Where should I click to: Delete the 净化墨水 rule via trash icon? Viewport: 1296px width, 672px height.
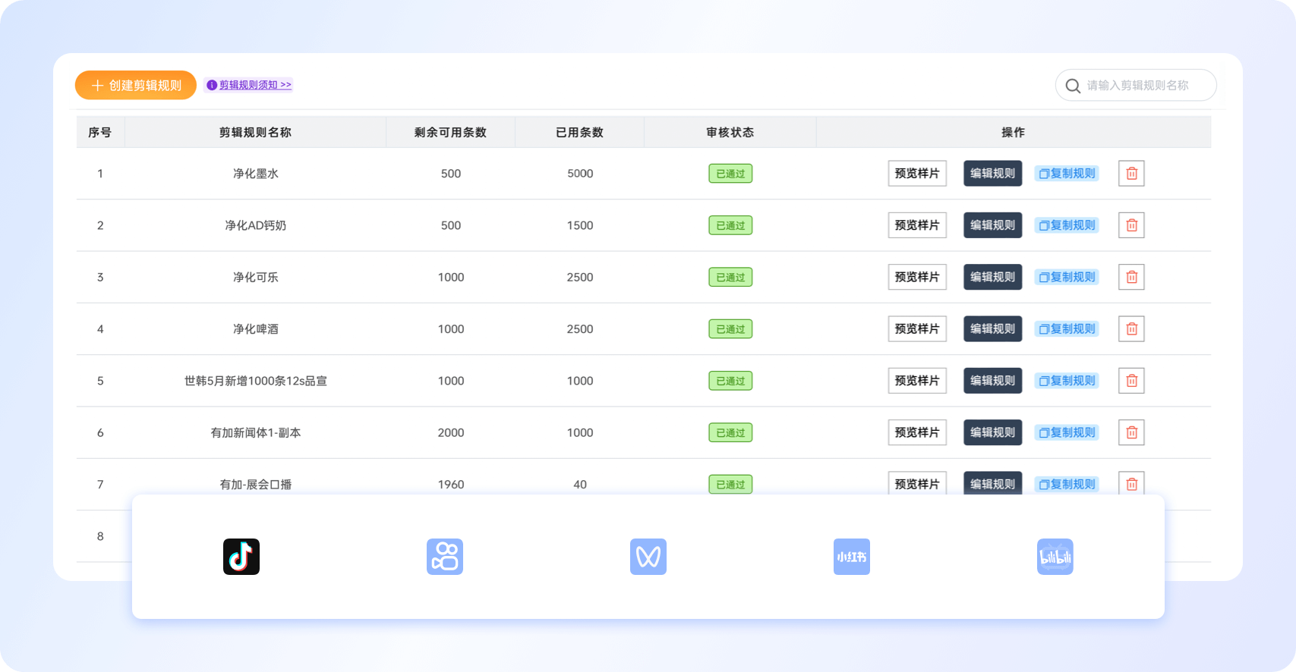coord(1131,174)
